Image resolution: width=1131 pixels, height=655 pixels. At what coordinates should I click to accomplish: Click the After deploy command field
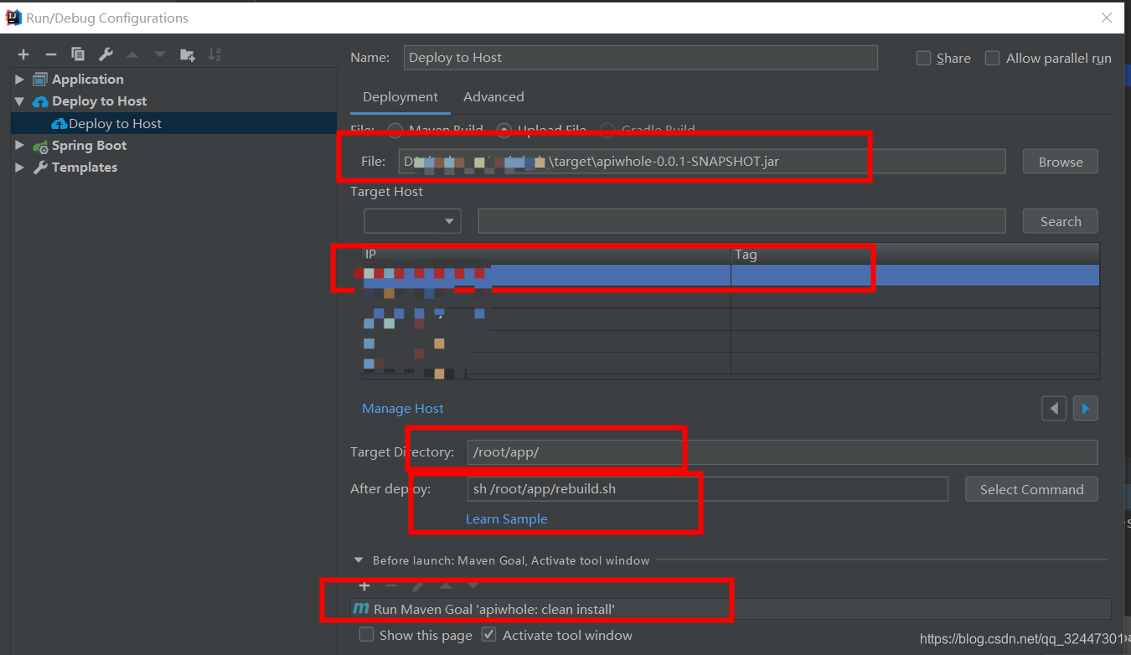[708, 489]
